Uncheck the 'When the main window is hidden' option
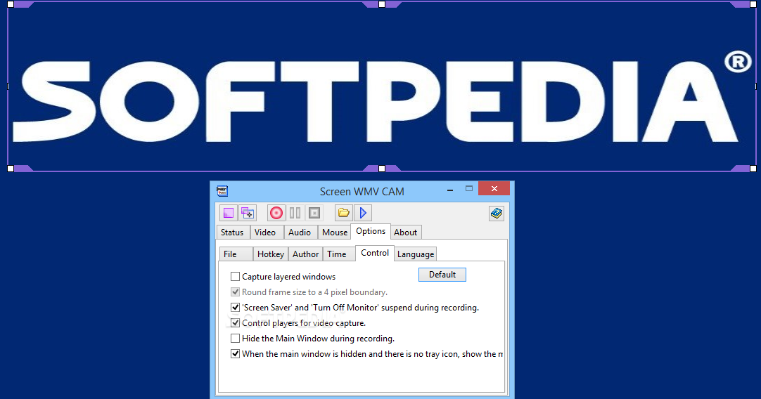This screenshot has width=761, height=399. [x=235, y=354]
